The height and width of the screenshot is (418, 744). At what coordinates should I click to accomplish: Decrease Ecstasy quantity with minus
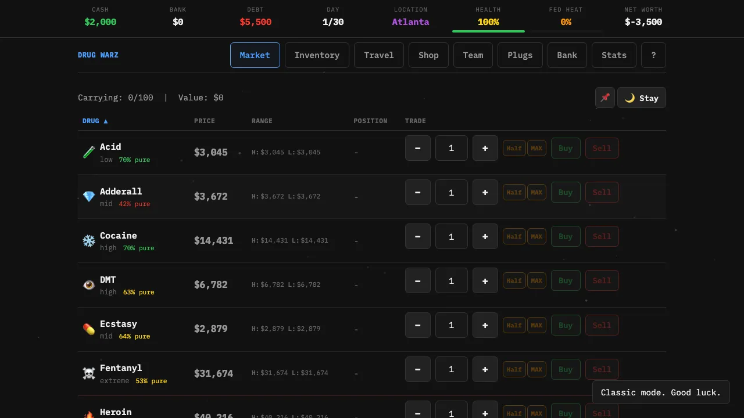pos(418,325)
